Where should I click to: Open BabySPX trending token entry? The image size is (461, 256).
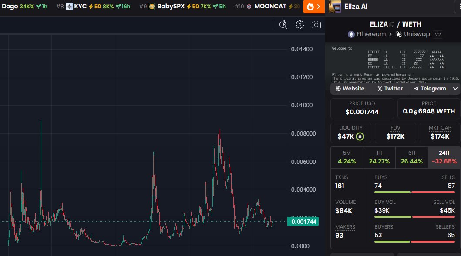(182, 7)
